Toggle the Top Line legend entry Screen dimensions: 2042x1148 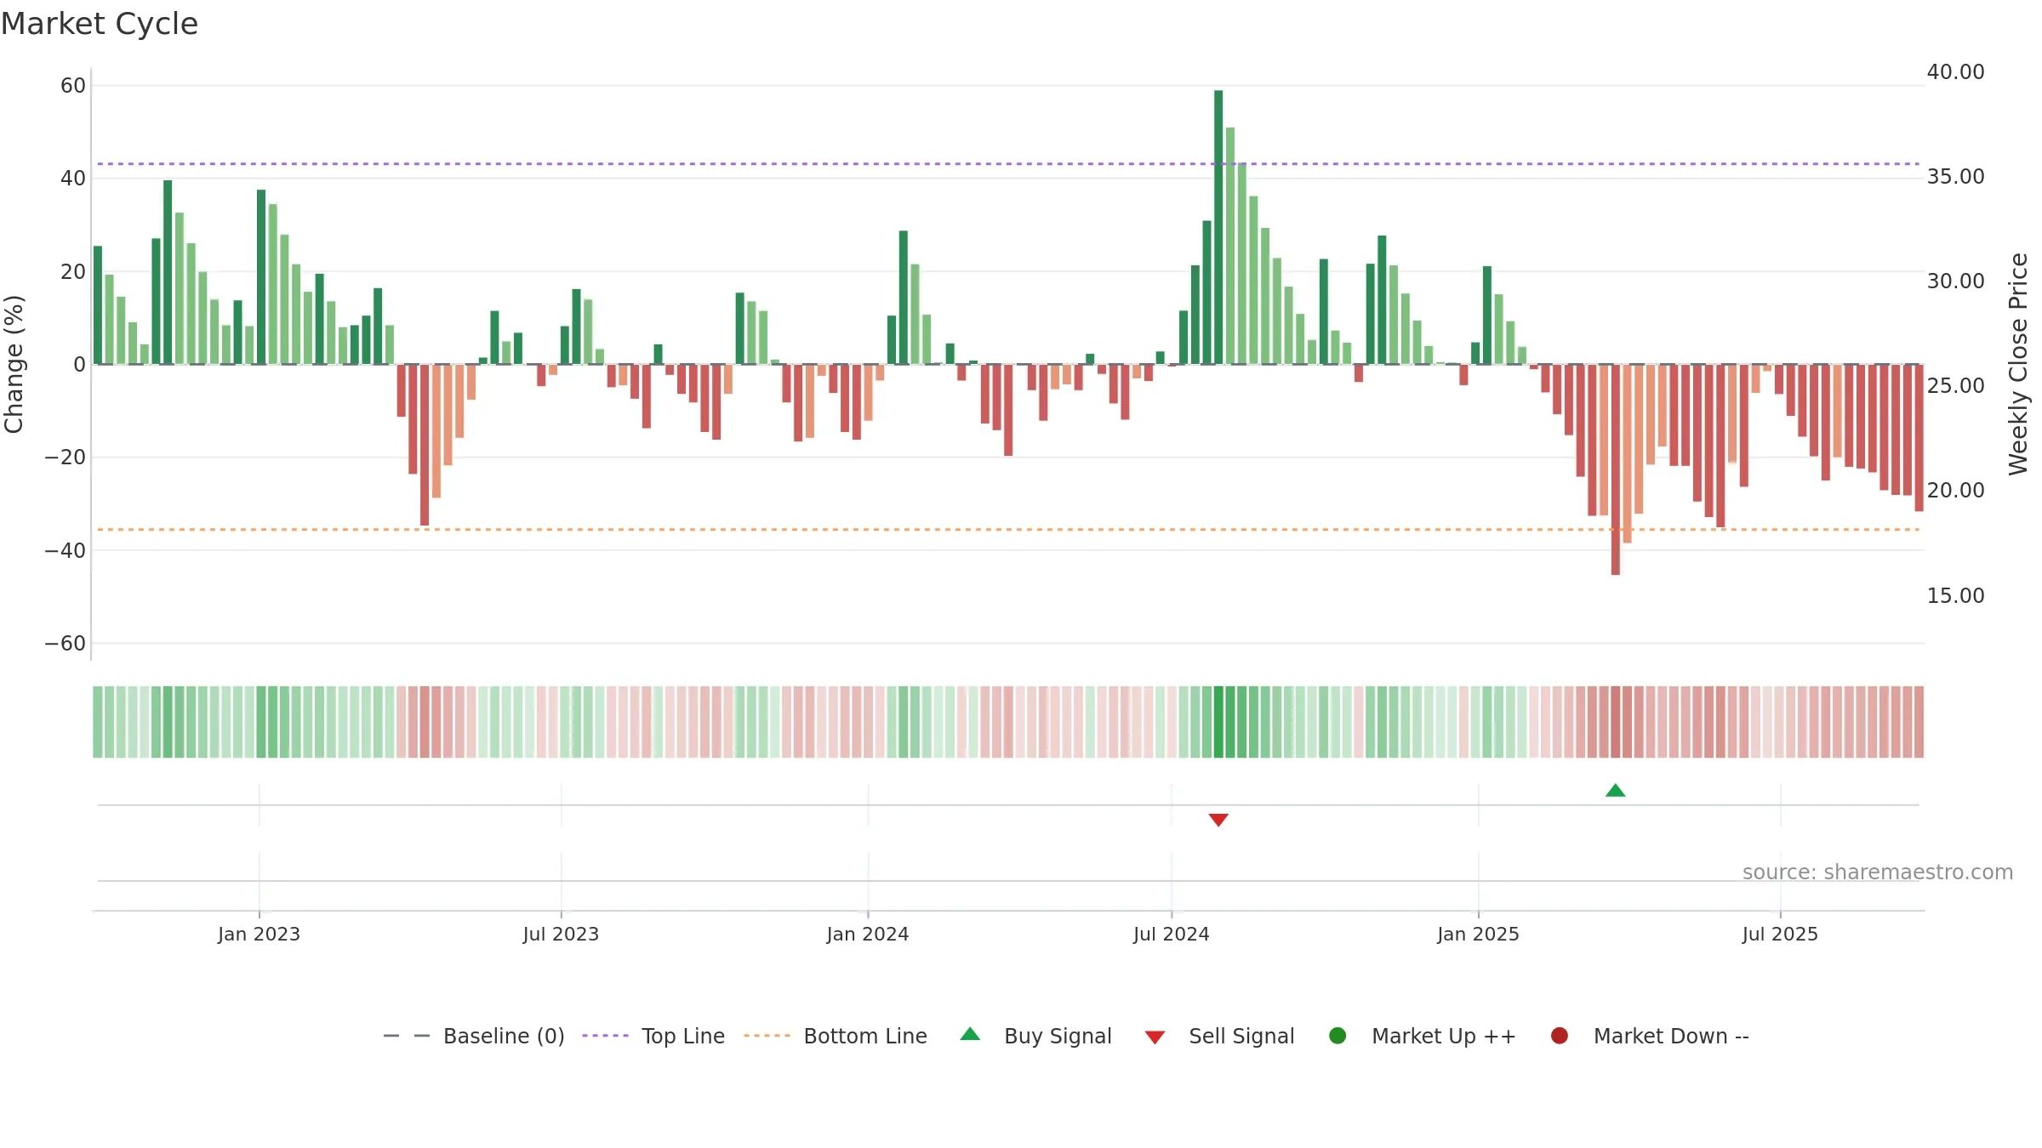click(653, 1036)
